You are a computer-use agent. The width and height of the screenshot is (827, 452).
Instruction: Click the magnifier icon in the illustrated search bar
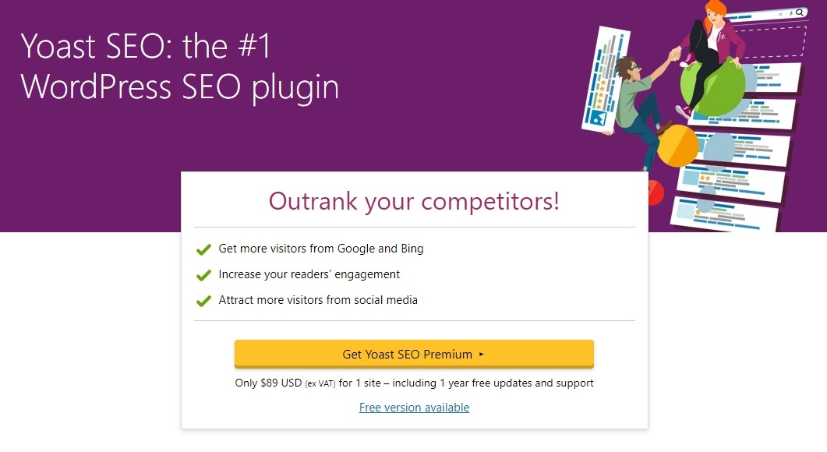(800, 12)
